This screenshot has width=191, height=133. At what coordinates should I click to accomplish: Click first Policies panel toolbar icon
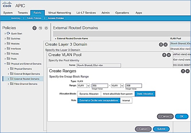[35, 28]
